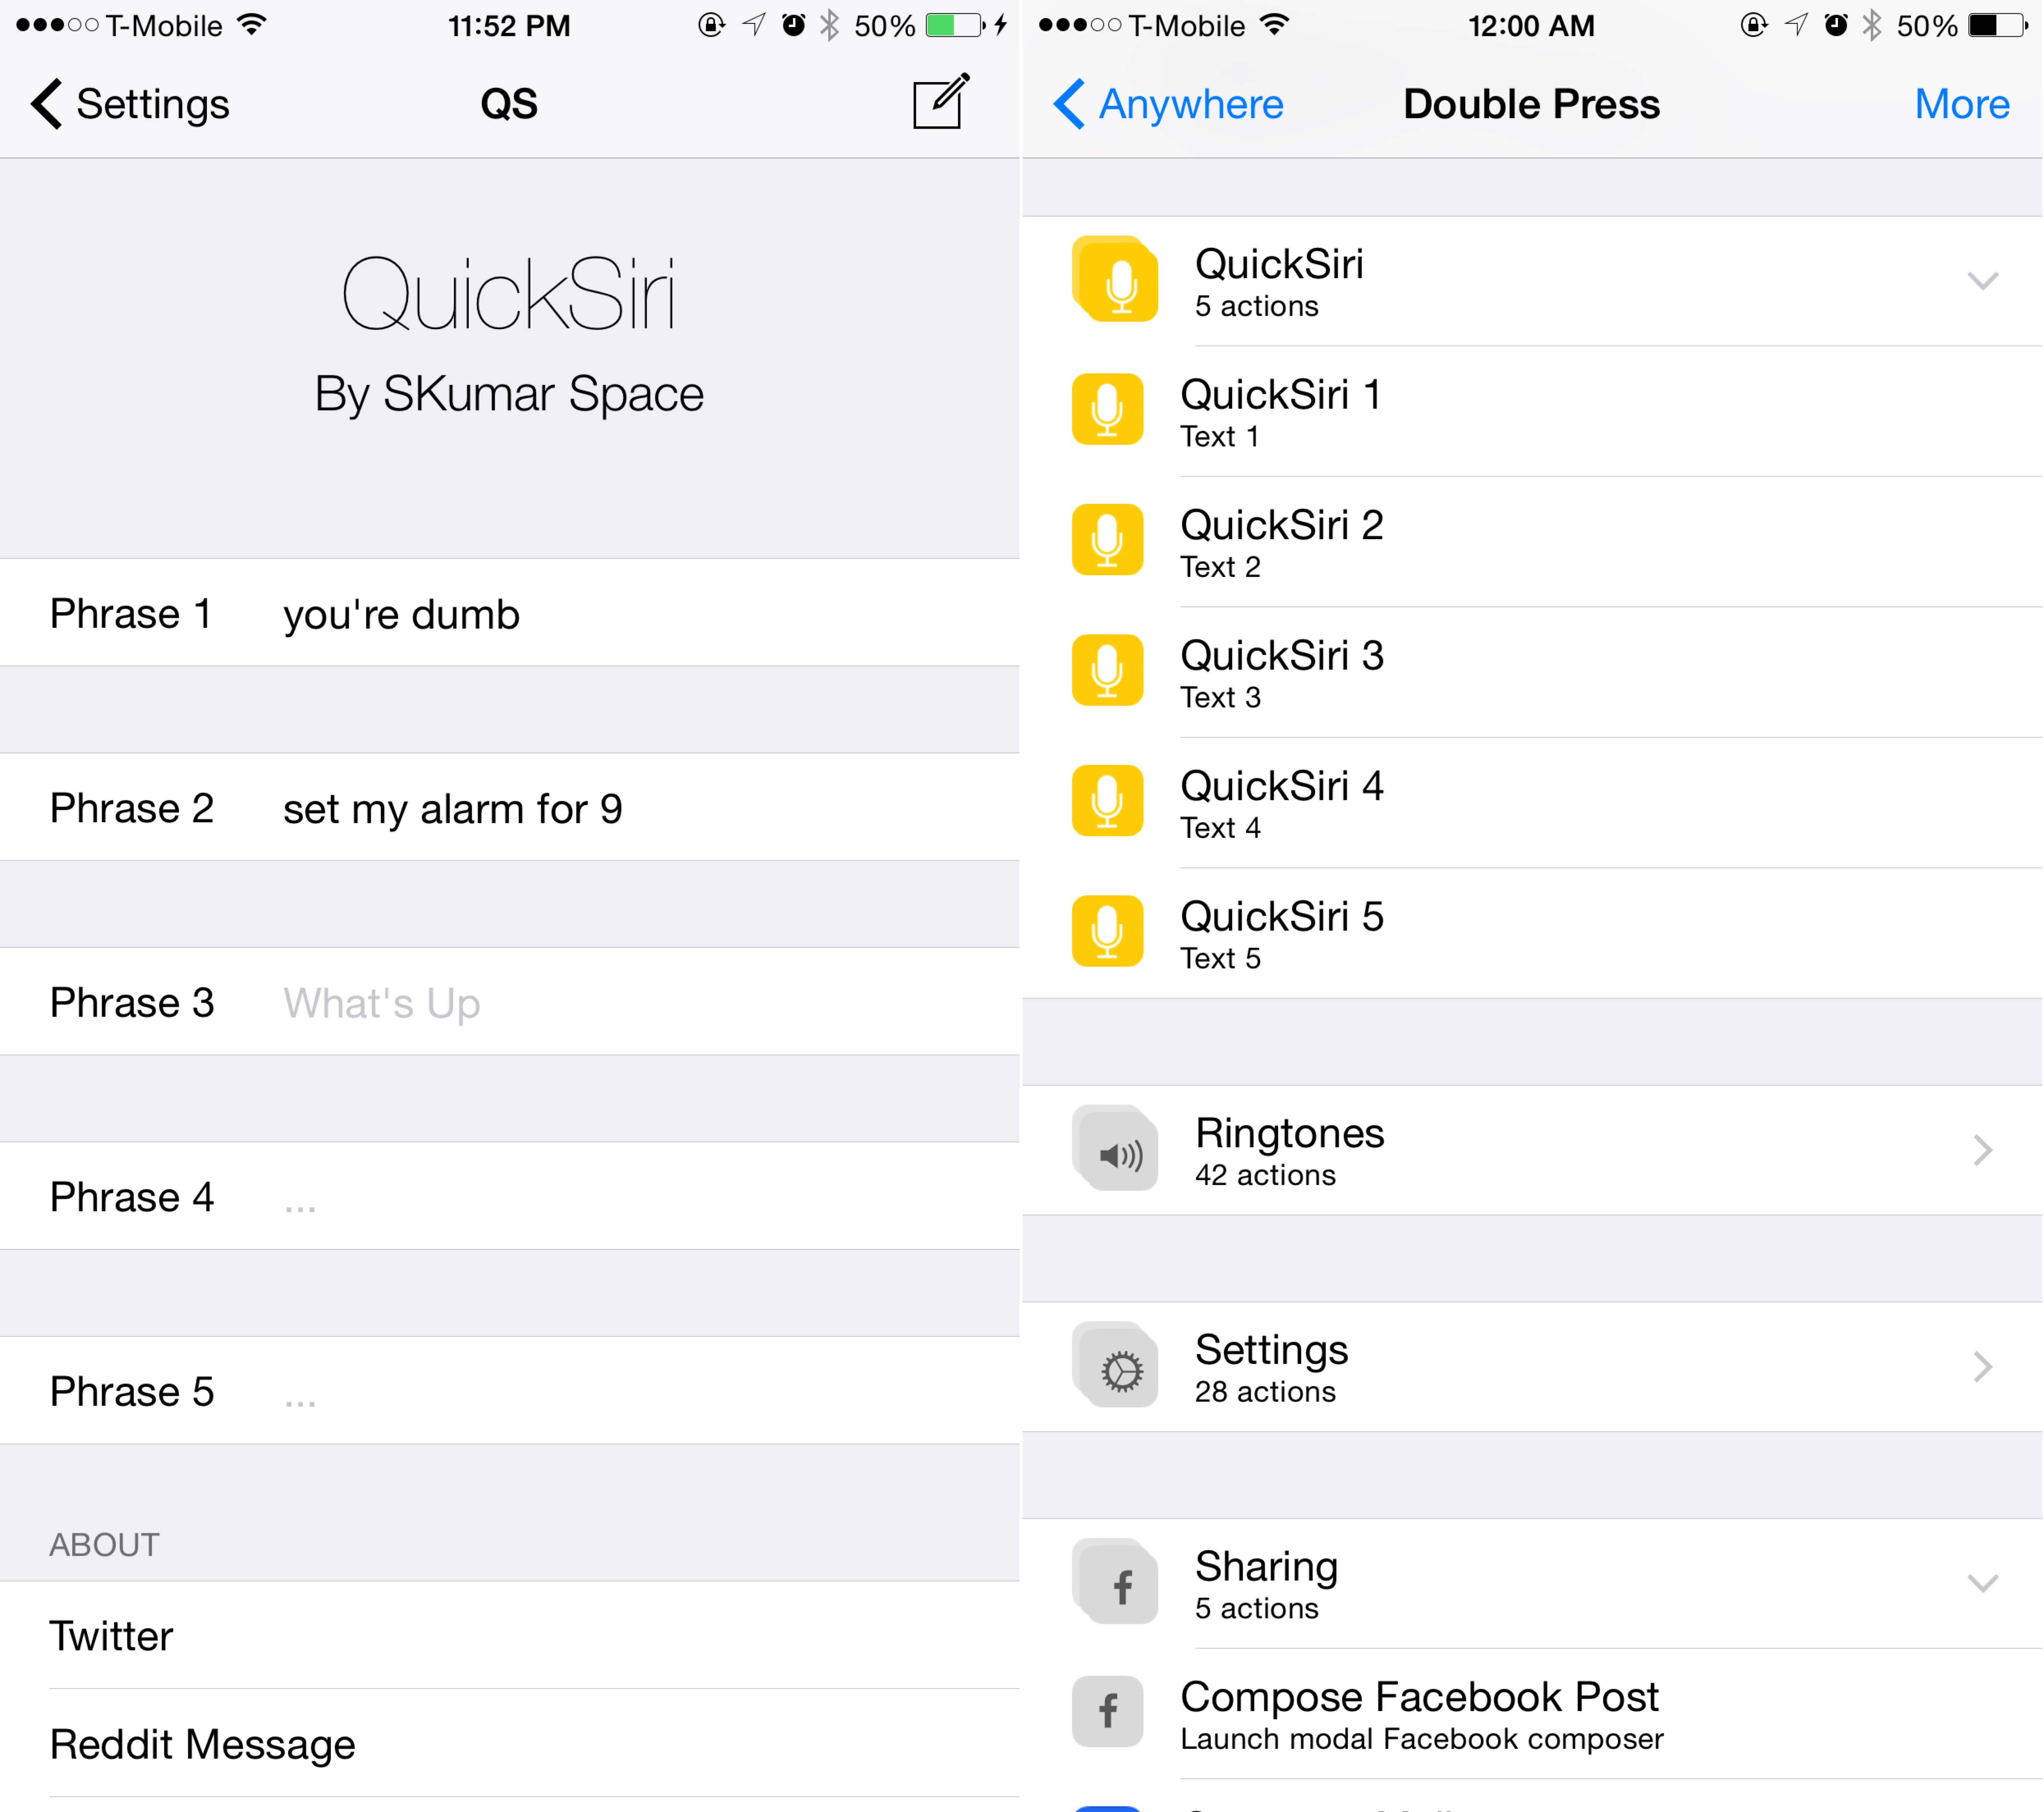Tap the Phrase 5 label

coord(132,1391)
